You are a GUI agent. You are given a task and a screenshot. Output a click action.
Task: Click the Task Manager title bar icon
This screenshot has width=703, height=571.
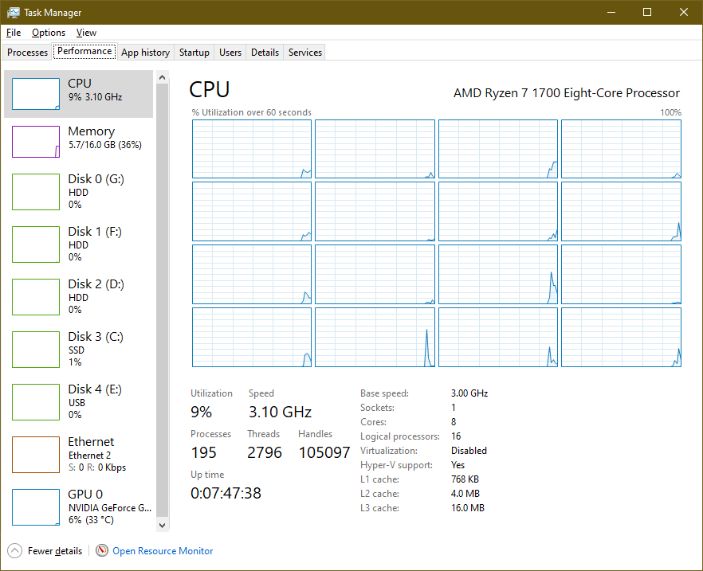point(14,13)
